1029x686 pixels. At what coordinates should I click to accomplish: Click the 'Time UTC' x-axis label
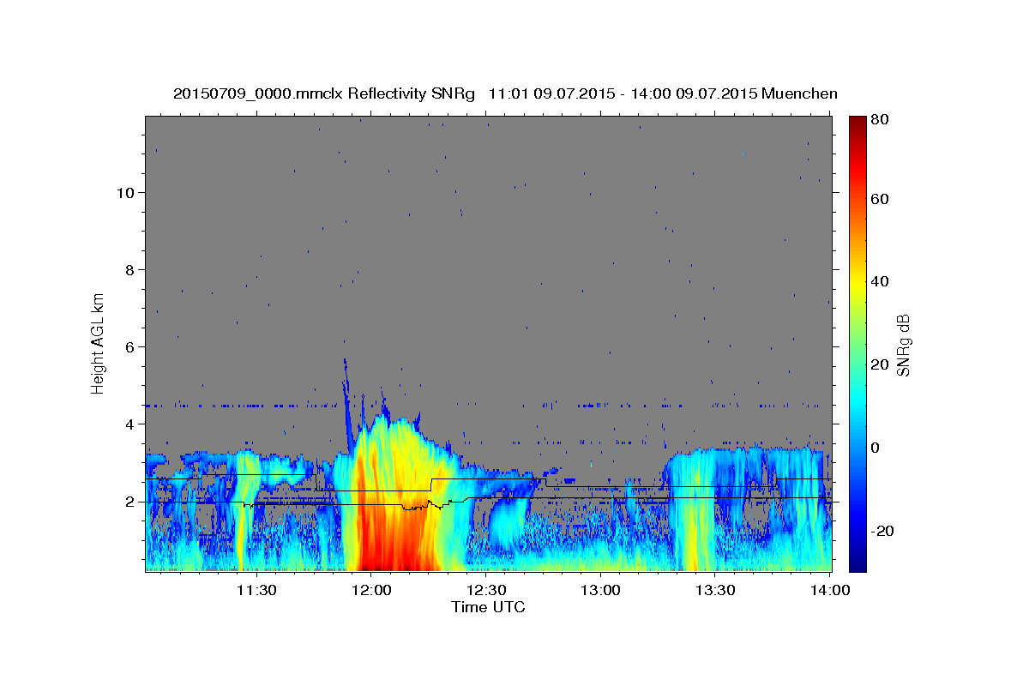point(488,607)
